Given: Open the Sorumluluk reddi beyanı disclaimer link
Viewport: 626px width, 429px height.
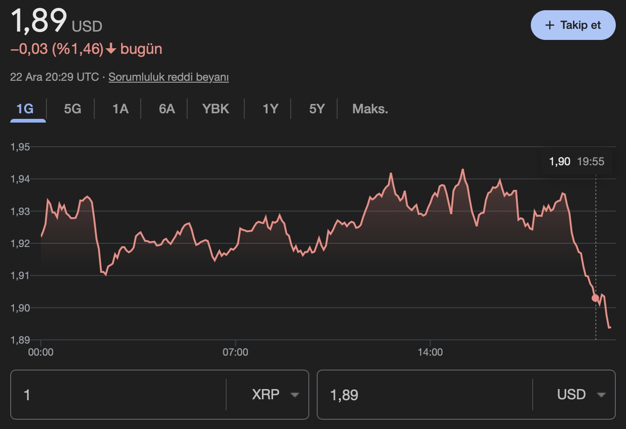Looking at the screenshot, I should [x=168, y=77].
